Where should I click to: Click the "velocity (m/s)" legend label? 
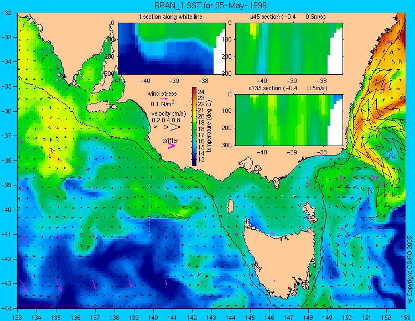pyautogui.click(x=169, y=114)
